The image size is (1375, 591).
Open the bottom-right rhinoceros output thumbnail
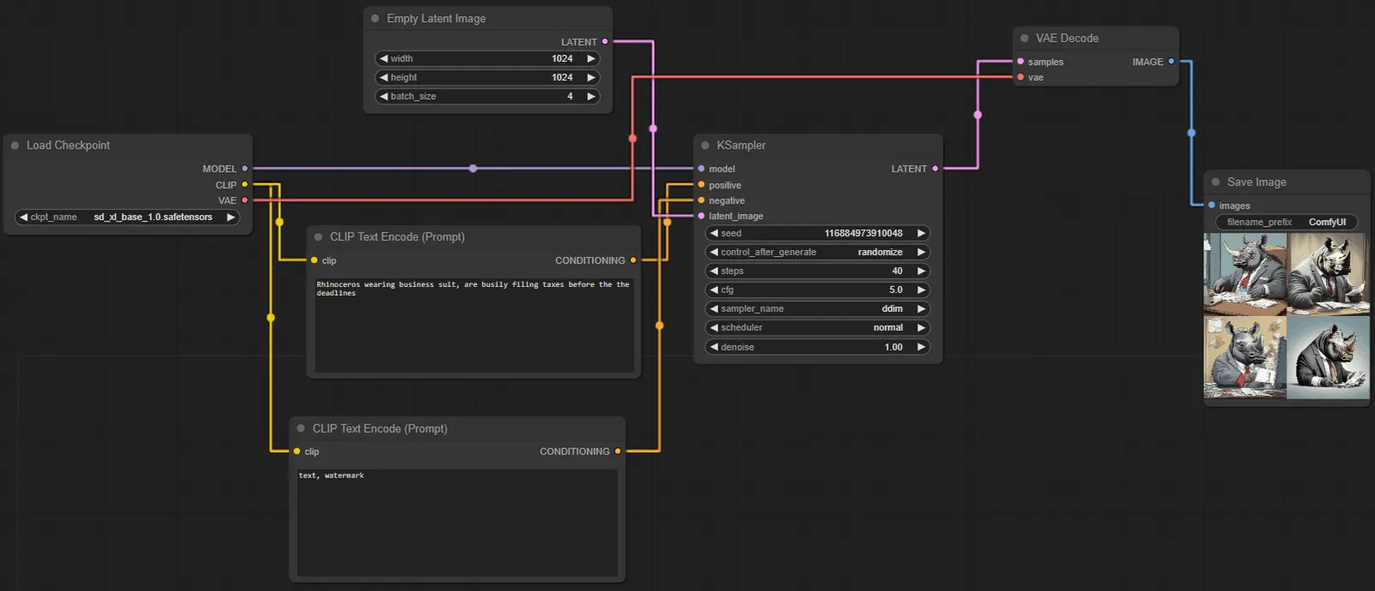pyautogui.click(x=1329, y=357)
